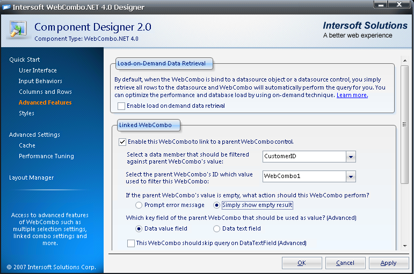Click the Component Designer logo icon
414x274 pixels.
pos(17,29)
